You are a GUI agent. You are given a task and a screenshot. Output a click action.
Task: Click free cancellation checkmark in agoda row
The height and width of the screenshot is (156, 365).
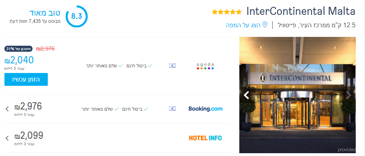point(150,66)
